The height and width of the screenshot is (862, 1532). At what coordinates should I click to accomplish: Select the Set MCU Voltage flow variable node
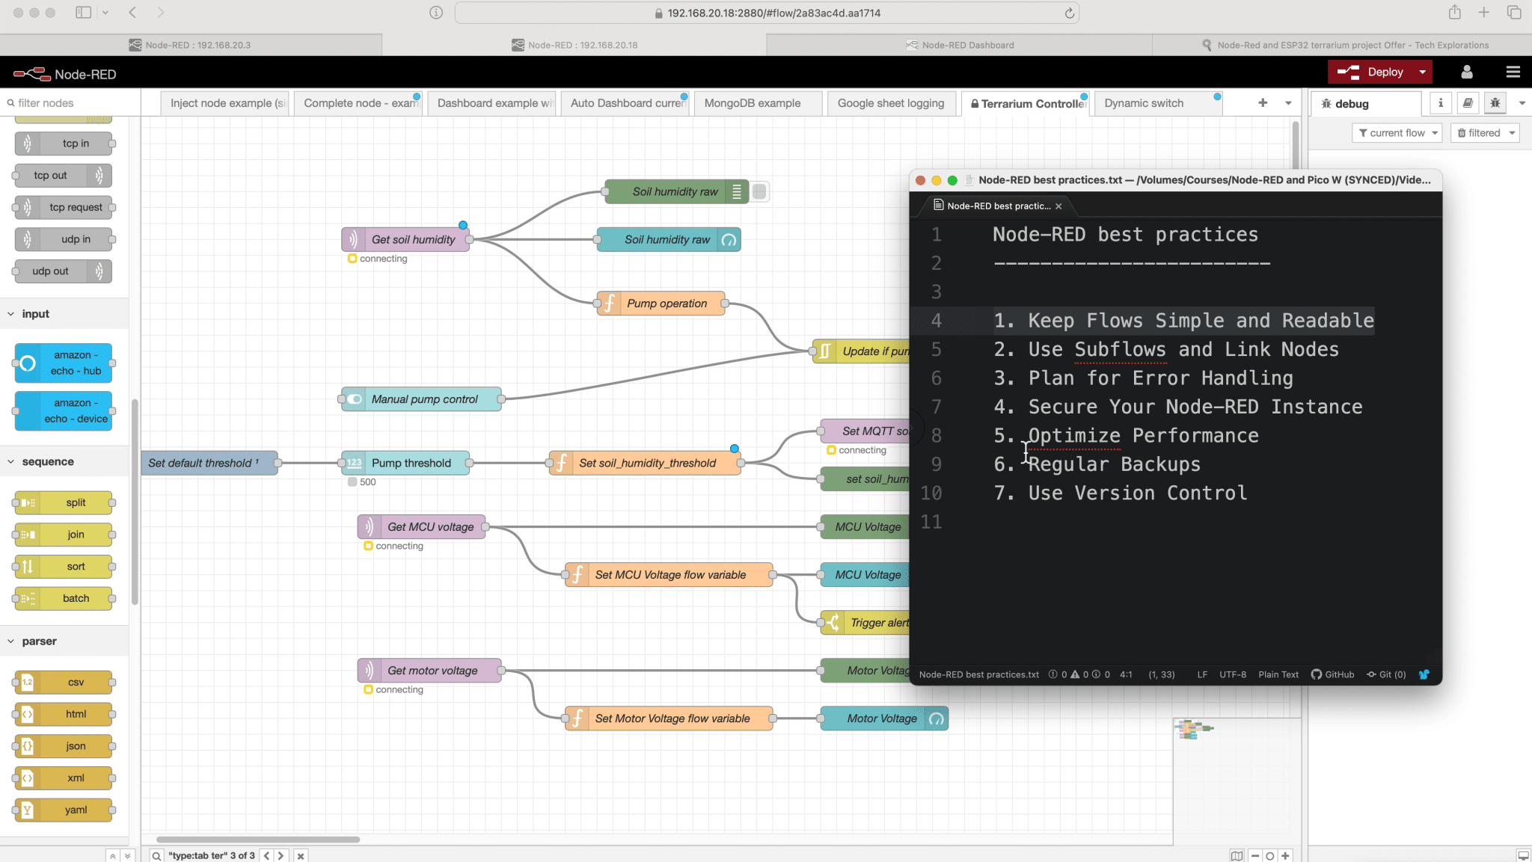point(669,575)
